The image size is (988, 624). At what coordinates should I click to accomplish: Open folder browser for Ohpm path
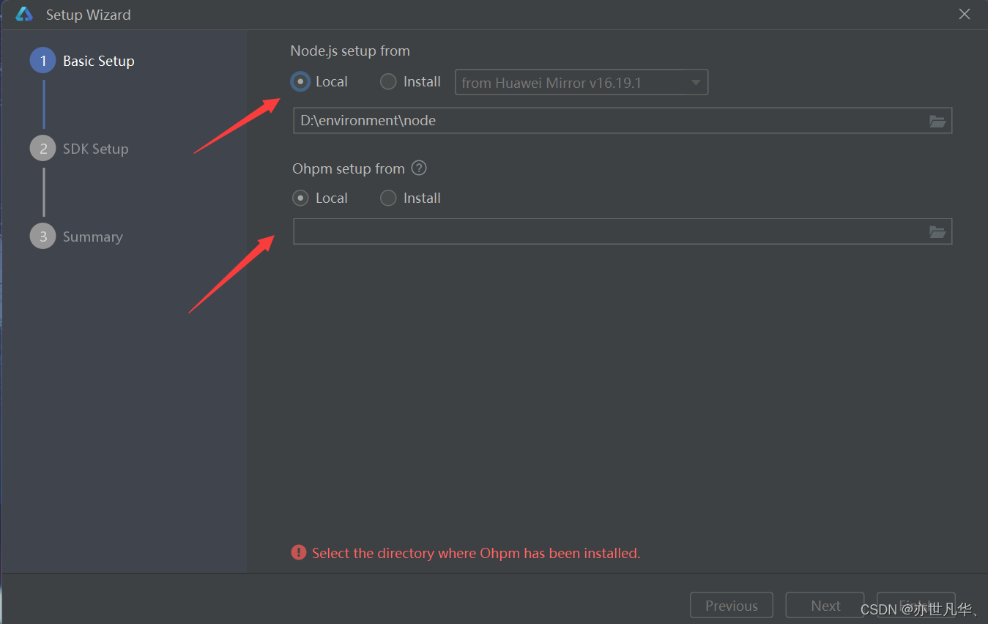point(937,231)
